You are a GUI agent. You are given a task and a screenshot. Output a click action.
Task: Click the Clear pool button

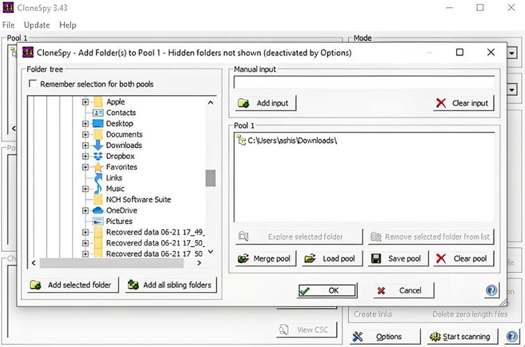pos(463,258)
